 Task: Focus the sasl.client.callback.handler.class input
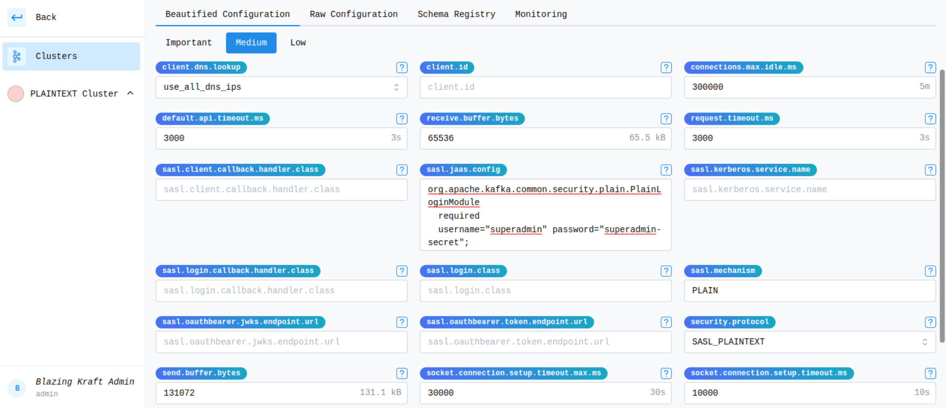tap(281, 190)
